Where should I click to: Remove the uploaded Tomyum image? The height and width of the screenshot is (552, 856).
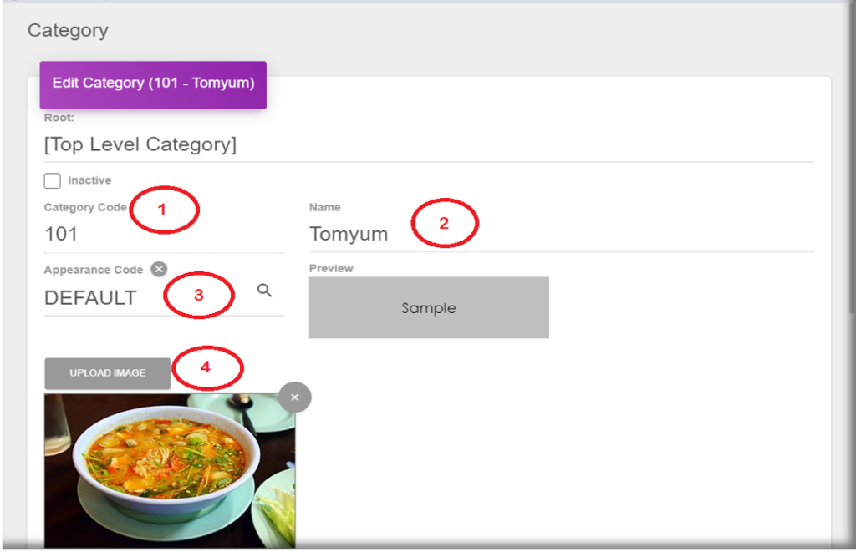click(x=294, y=398)
